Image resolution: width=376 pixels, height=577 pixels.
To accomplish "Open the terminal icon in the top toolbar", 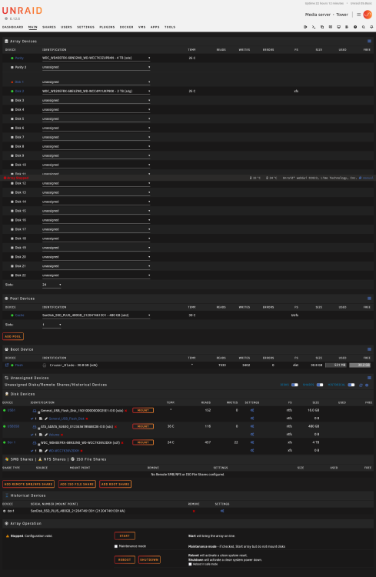I will pyautogui.click(x=314, y=27).
